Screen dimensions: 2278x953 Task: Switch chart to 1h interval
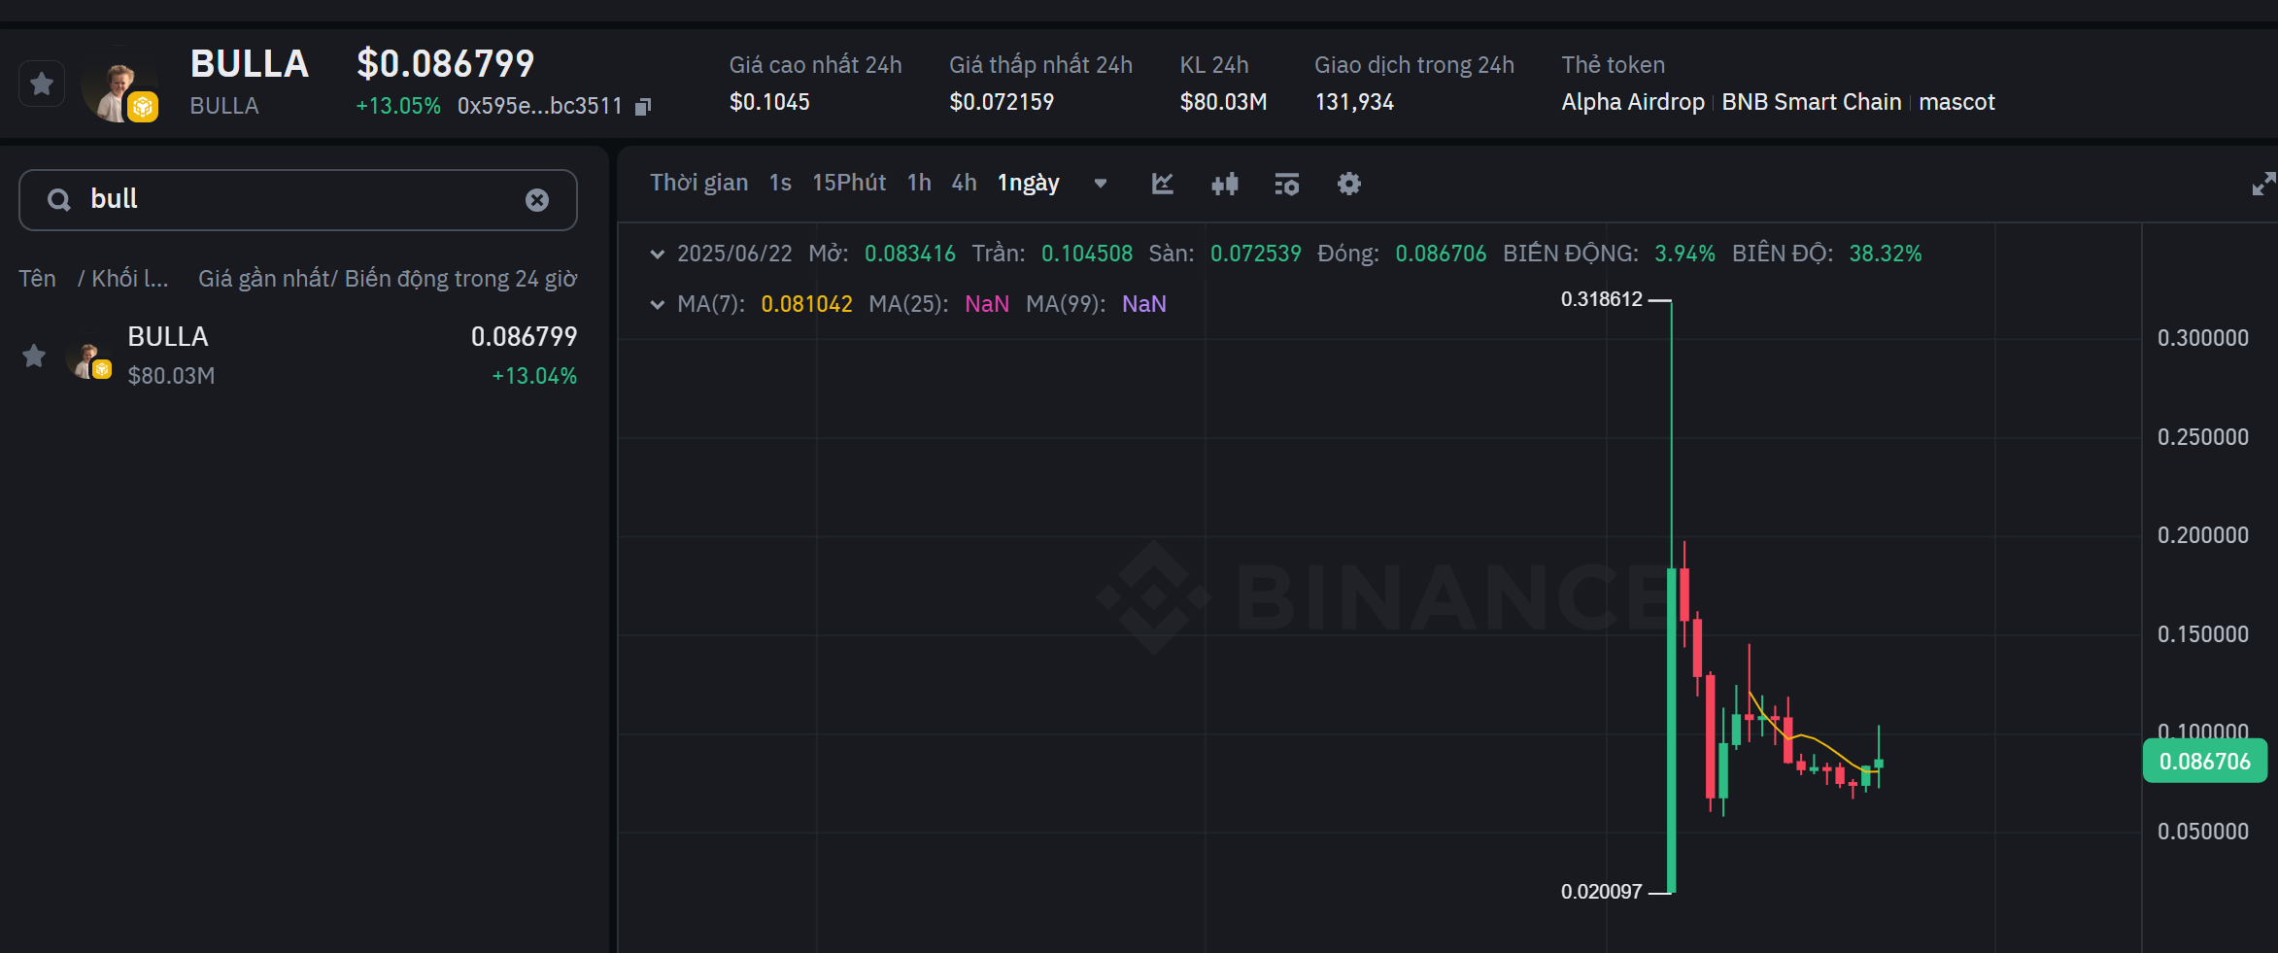(919, 183)
